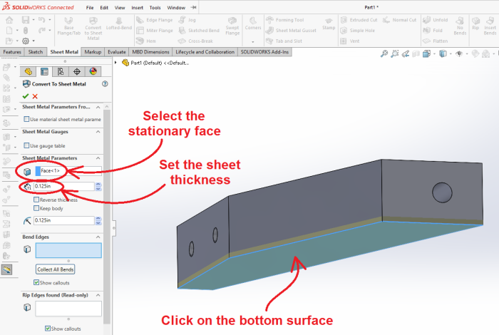The width and height of the screenshot is (499, 335).
Task: Switch to the Evaluate tab
Action: pyautogui.click(x=118, y=52)
